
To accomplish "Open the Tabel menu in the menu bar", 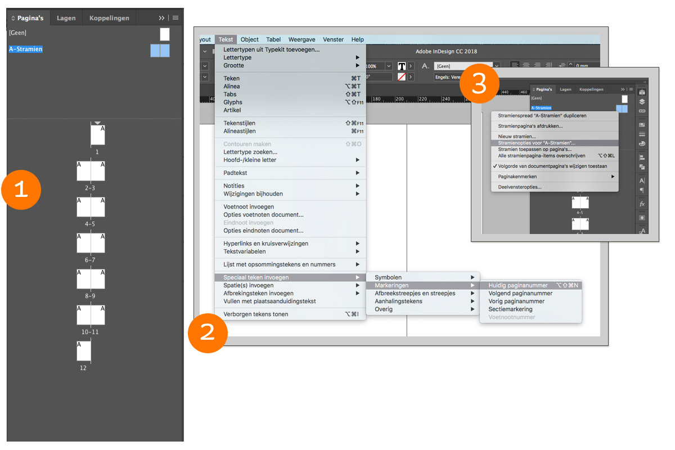I will pos(274,39).
